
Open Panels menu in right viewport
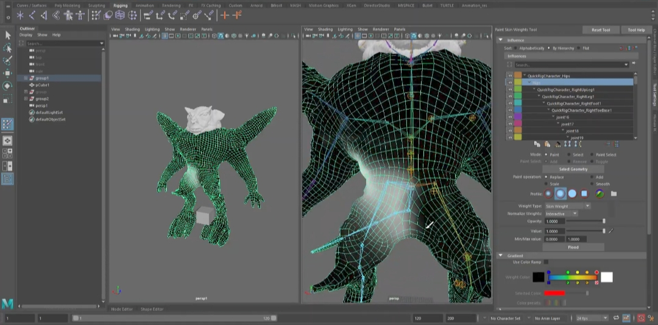(x=400, y=29)
